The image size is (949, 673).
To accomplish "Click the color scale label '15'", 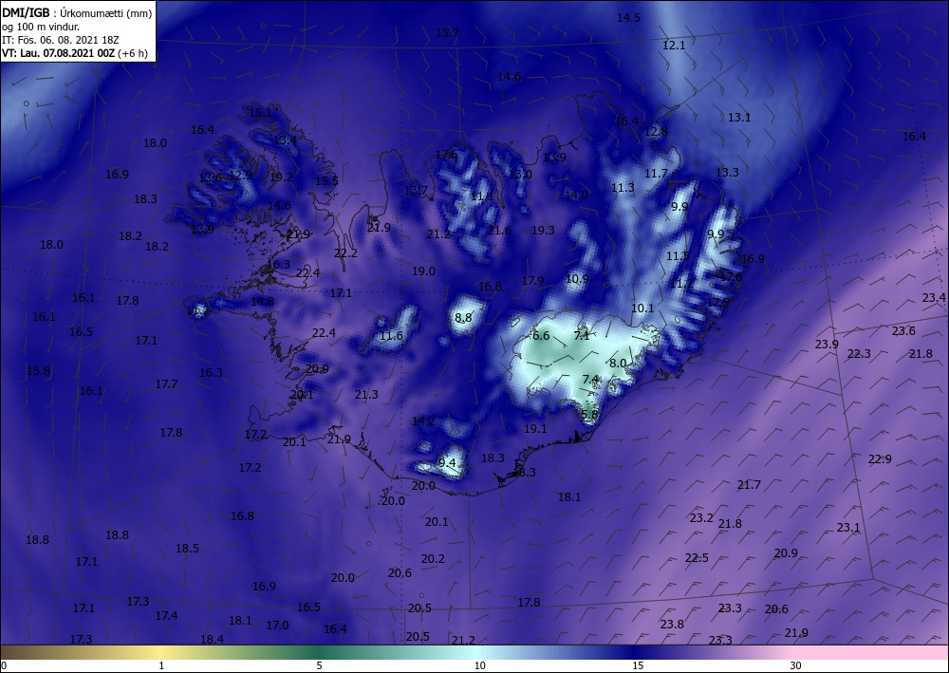I will click(x=638, y=665).
